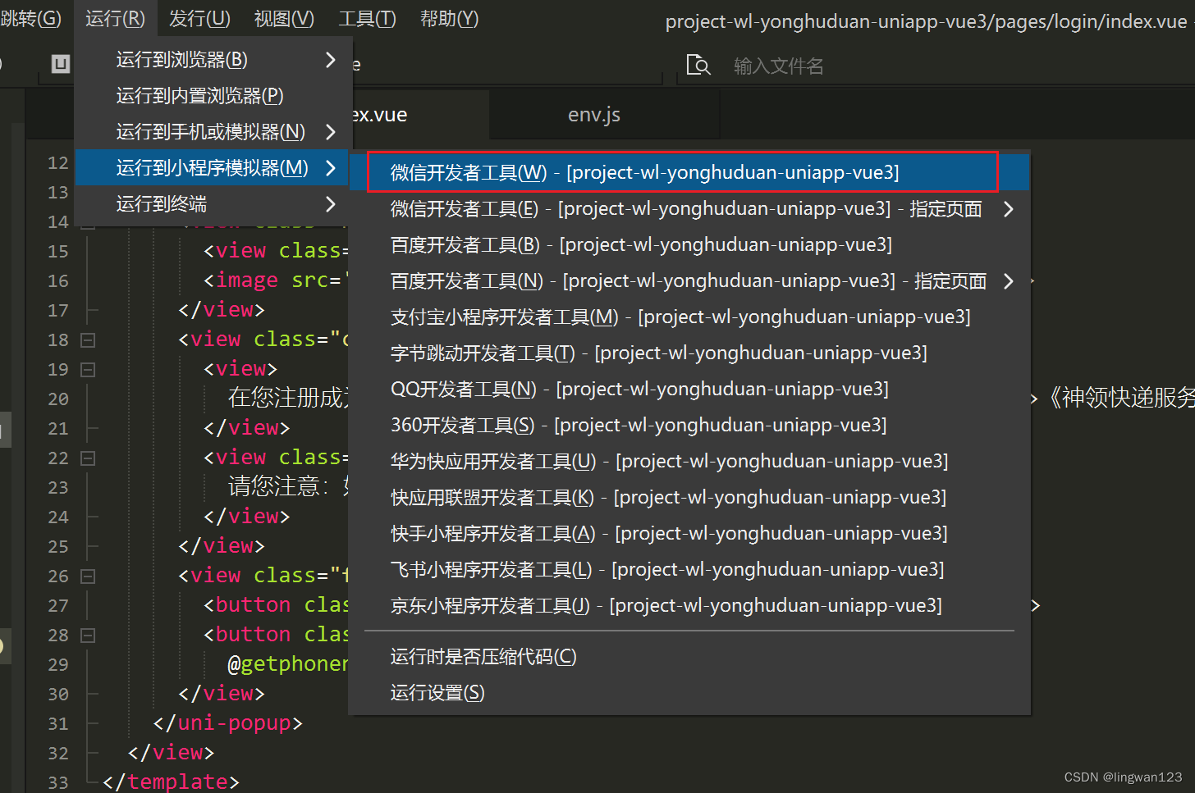Image resolution: width=1195 pixels, height=793 pixels.
Task: Open the 运行(R) menu
Action: tap(115, 18)
